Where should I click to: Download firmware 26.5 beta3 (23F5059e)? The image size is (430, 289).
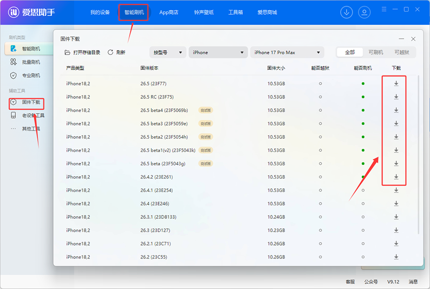(396, 123)
